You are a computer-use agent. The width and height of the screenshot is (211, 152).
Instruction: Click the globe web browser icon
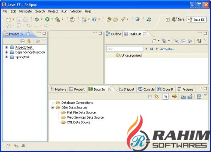point(138,19)
